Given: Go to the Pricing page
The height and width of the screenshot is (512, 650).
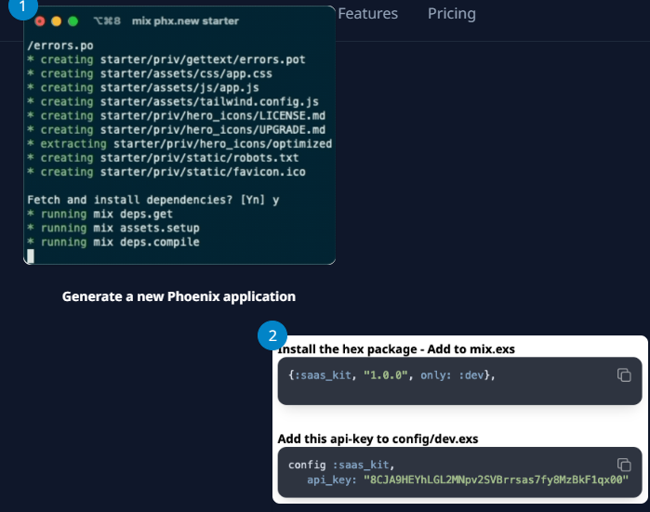Looking at the screenshot, I should tap(452, 14).
